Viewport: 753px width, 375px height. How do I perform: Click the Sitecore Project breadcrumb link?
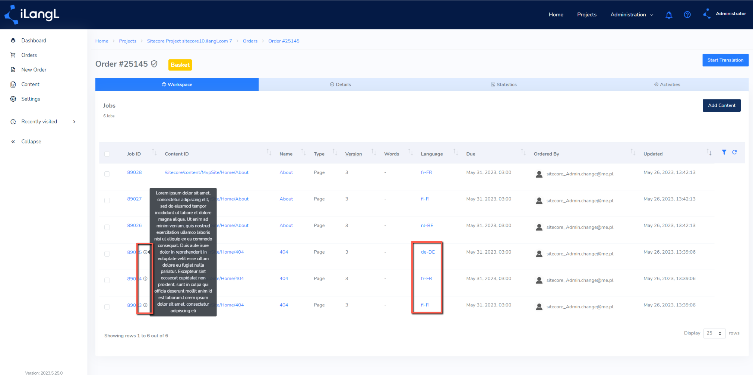pos(189,41)
